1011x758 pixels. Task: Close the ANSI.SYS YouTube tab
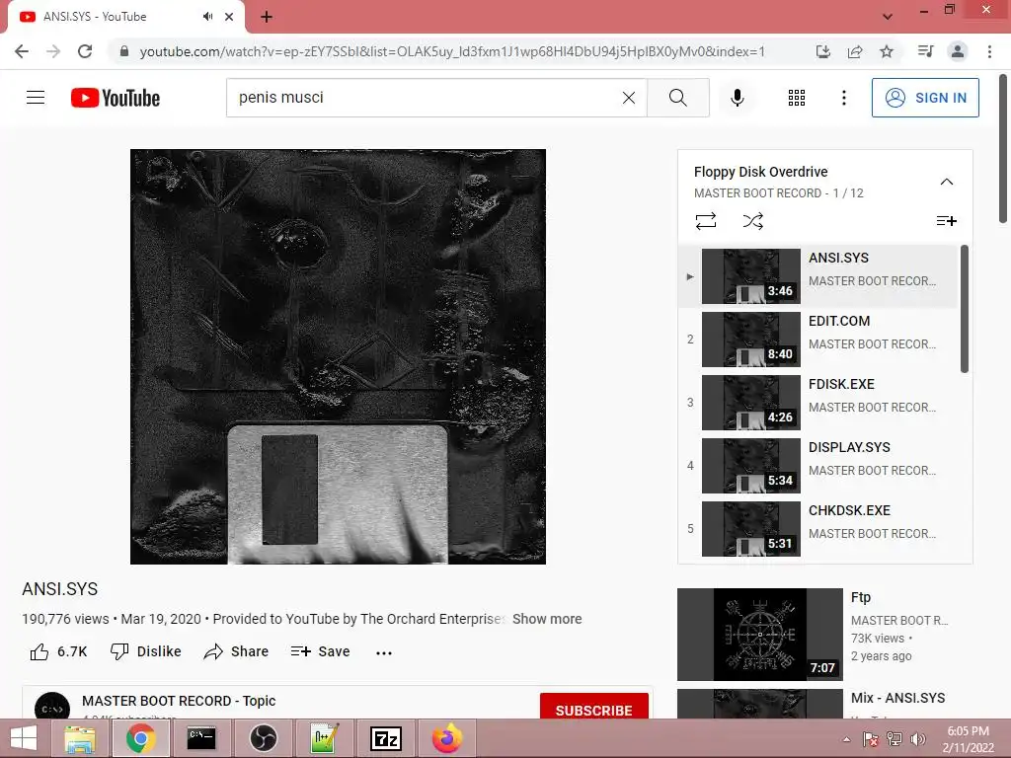pos(229,17)
